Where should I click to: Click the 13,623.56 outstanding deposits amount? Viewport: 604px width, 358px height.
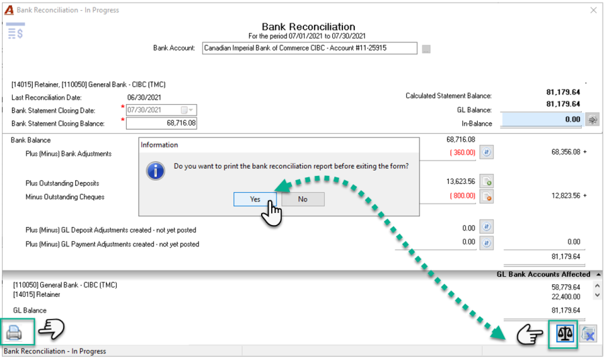460,181
